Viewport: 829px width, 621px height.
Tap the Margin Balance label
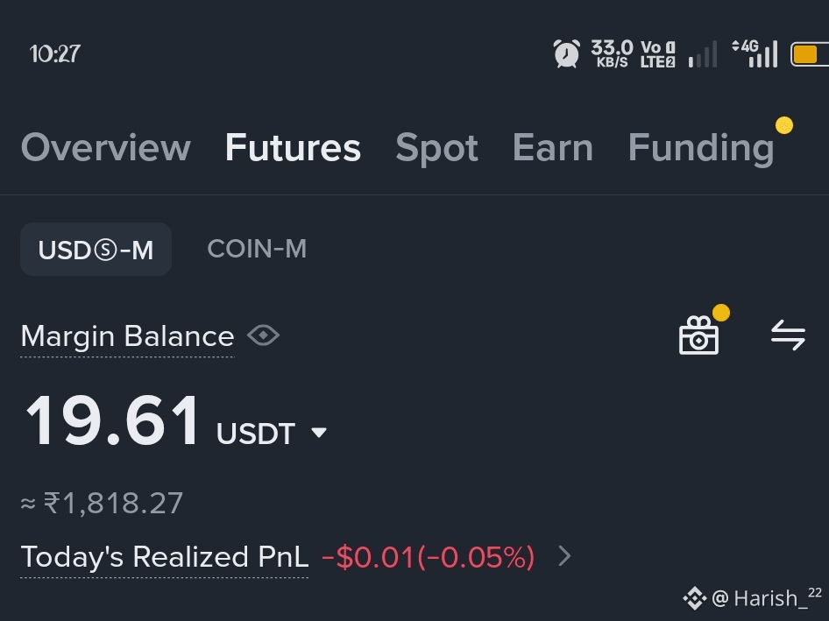(127, 336)
